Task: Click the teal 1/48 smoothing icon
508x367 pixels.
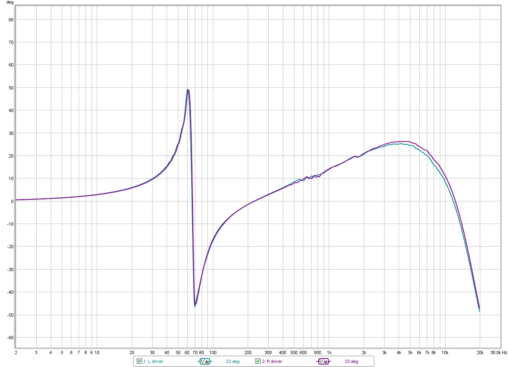Action: point(205,361)
